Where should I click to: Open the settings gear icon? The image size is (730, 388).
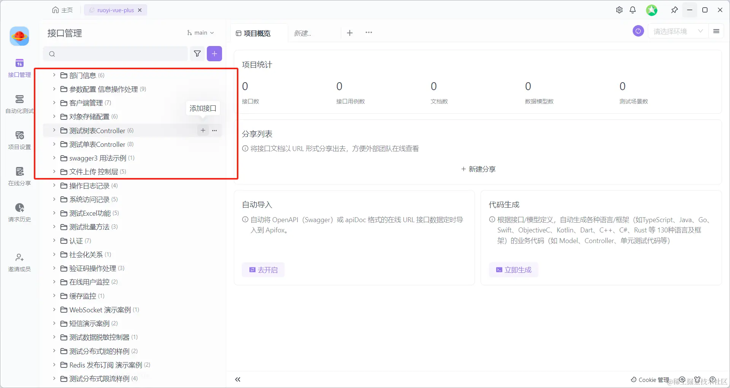click(x=619, y=10)
